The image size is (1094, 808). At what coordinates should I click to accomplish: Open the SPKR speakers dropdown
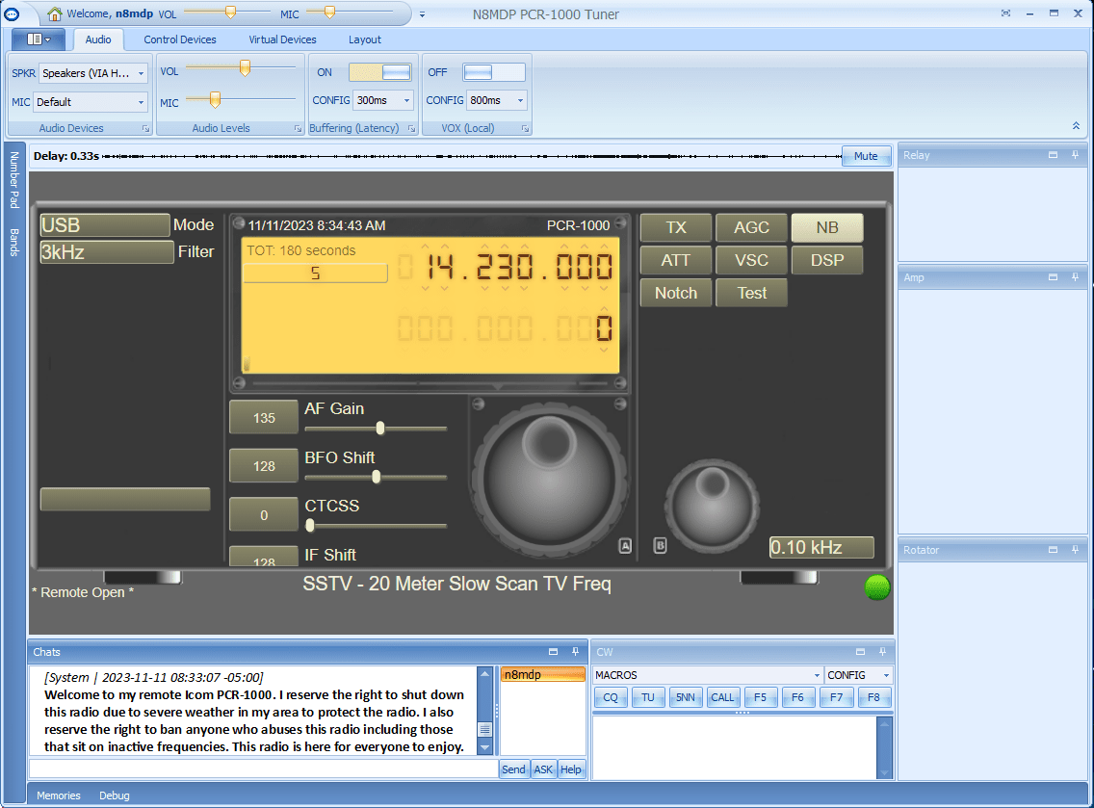point(93,73)
